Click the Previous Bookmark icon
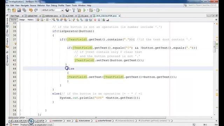This screenshot has width=224, height=126. pos(74,20)
